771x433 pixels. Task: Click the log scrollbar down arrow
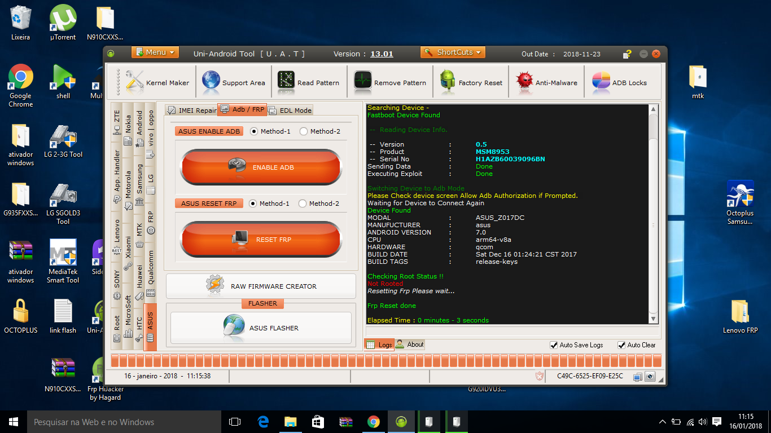(654, 320)
